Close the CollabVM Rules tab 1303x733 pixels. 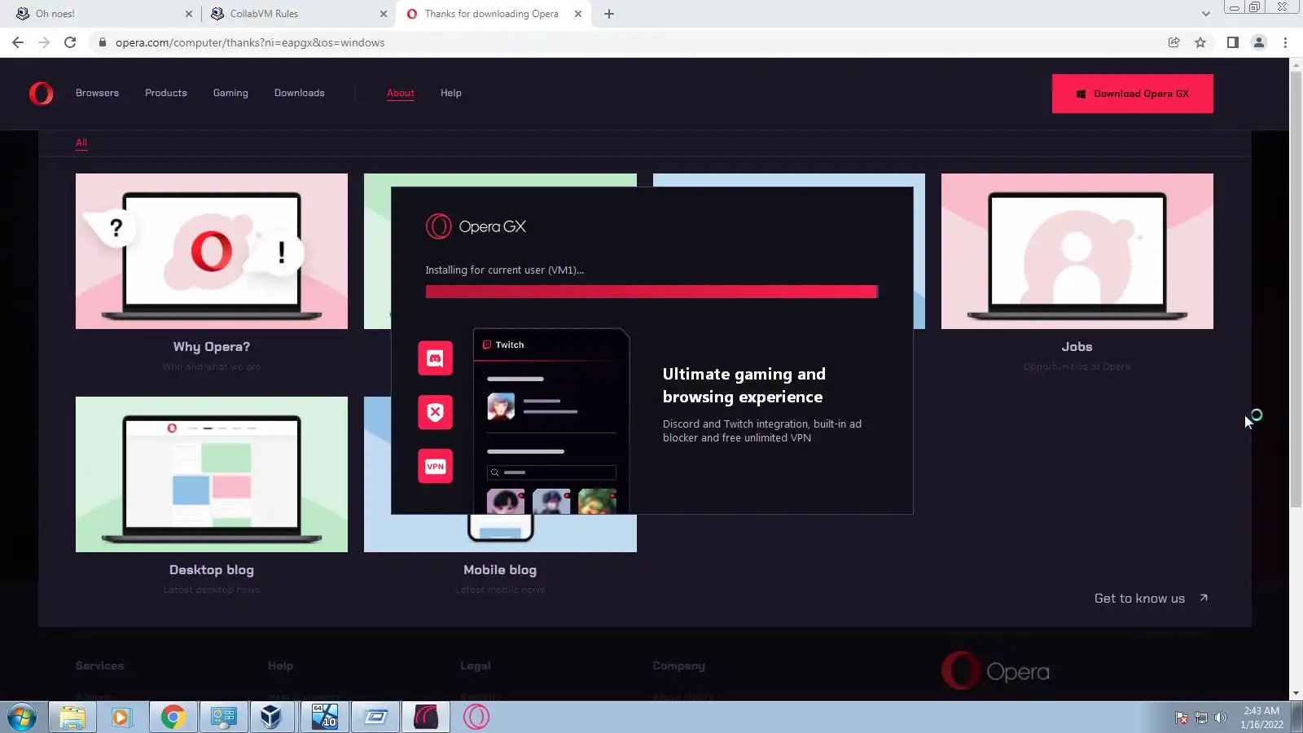(x=384, y=14)
